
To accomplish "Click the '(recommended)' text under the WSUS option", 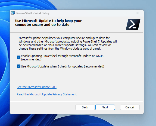I will click(x=31, y=59).
